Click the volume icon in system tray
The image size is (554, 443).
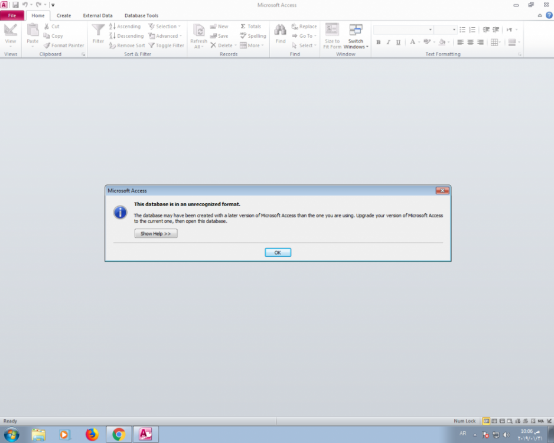506,435
